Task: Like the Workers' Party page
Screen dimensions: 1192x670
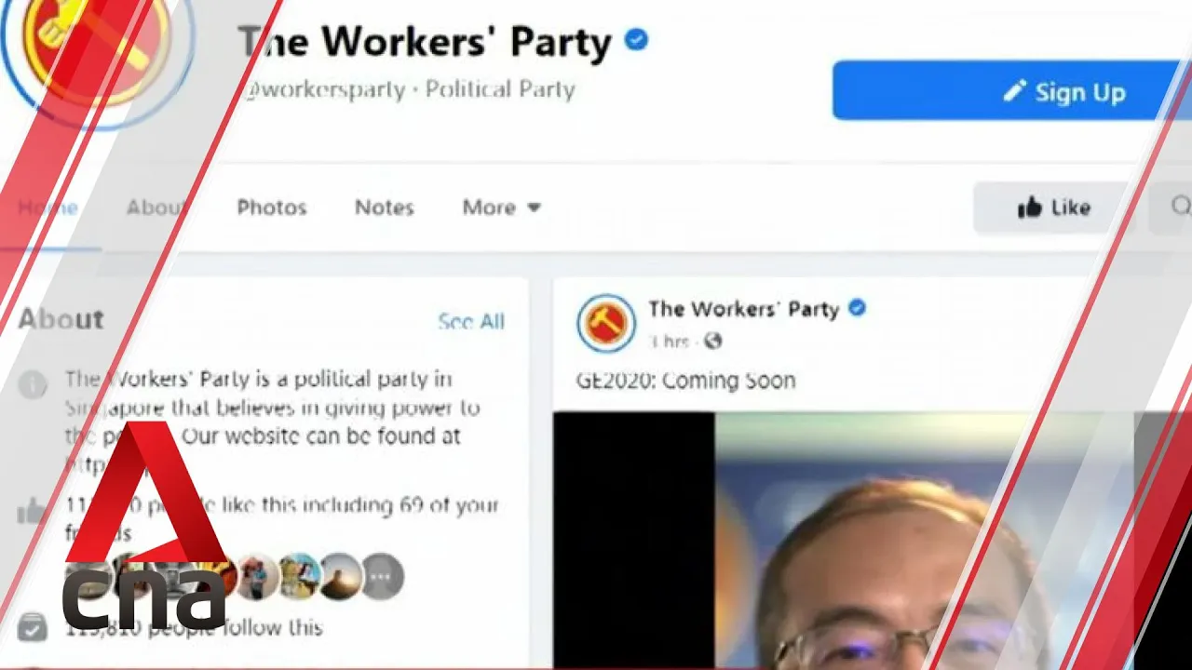Action: (x=1053, y=208)
